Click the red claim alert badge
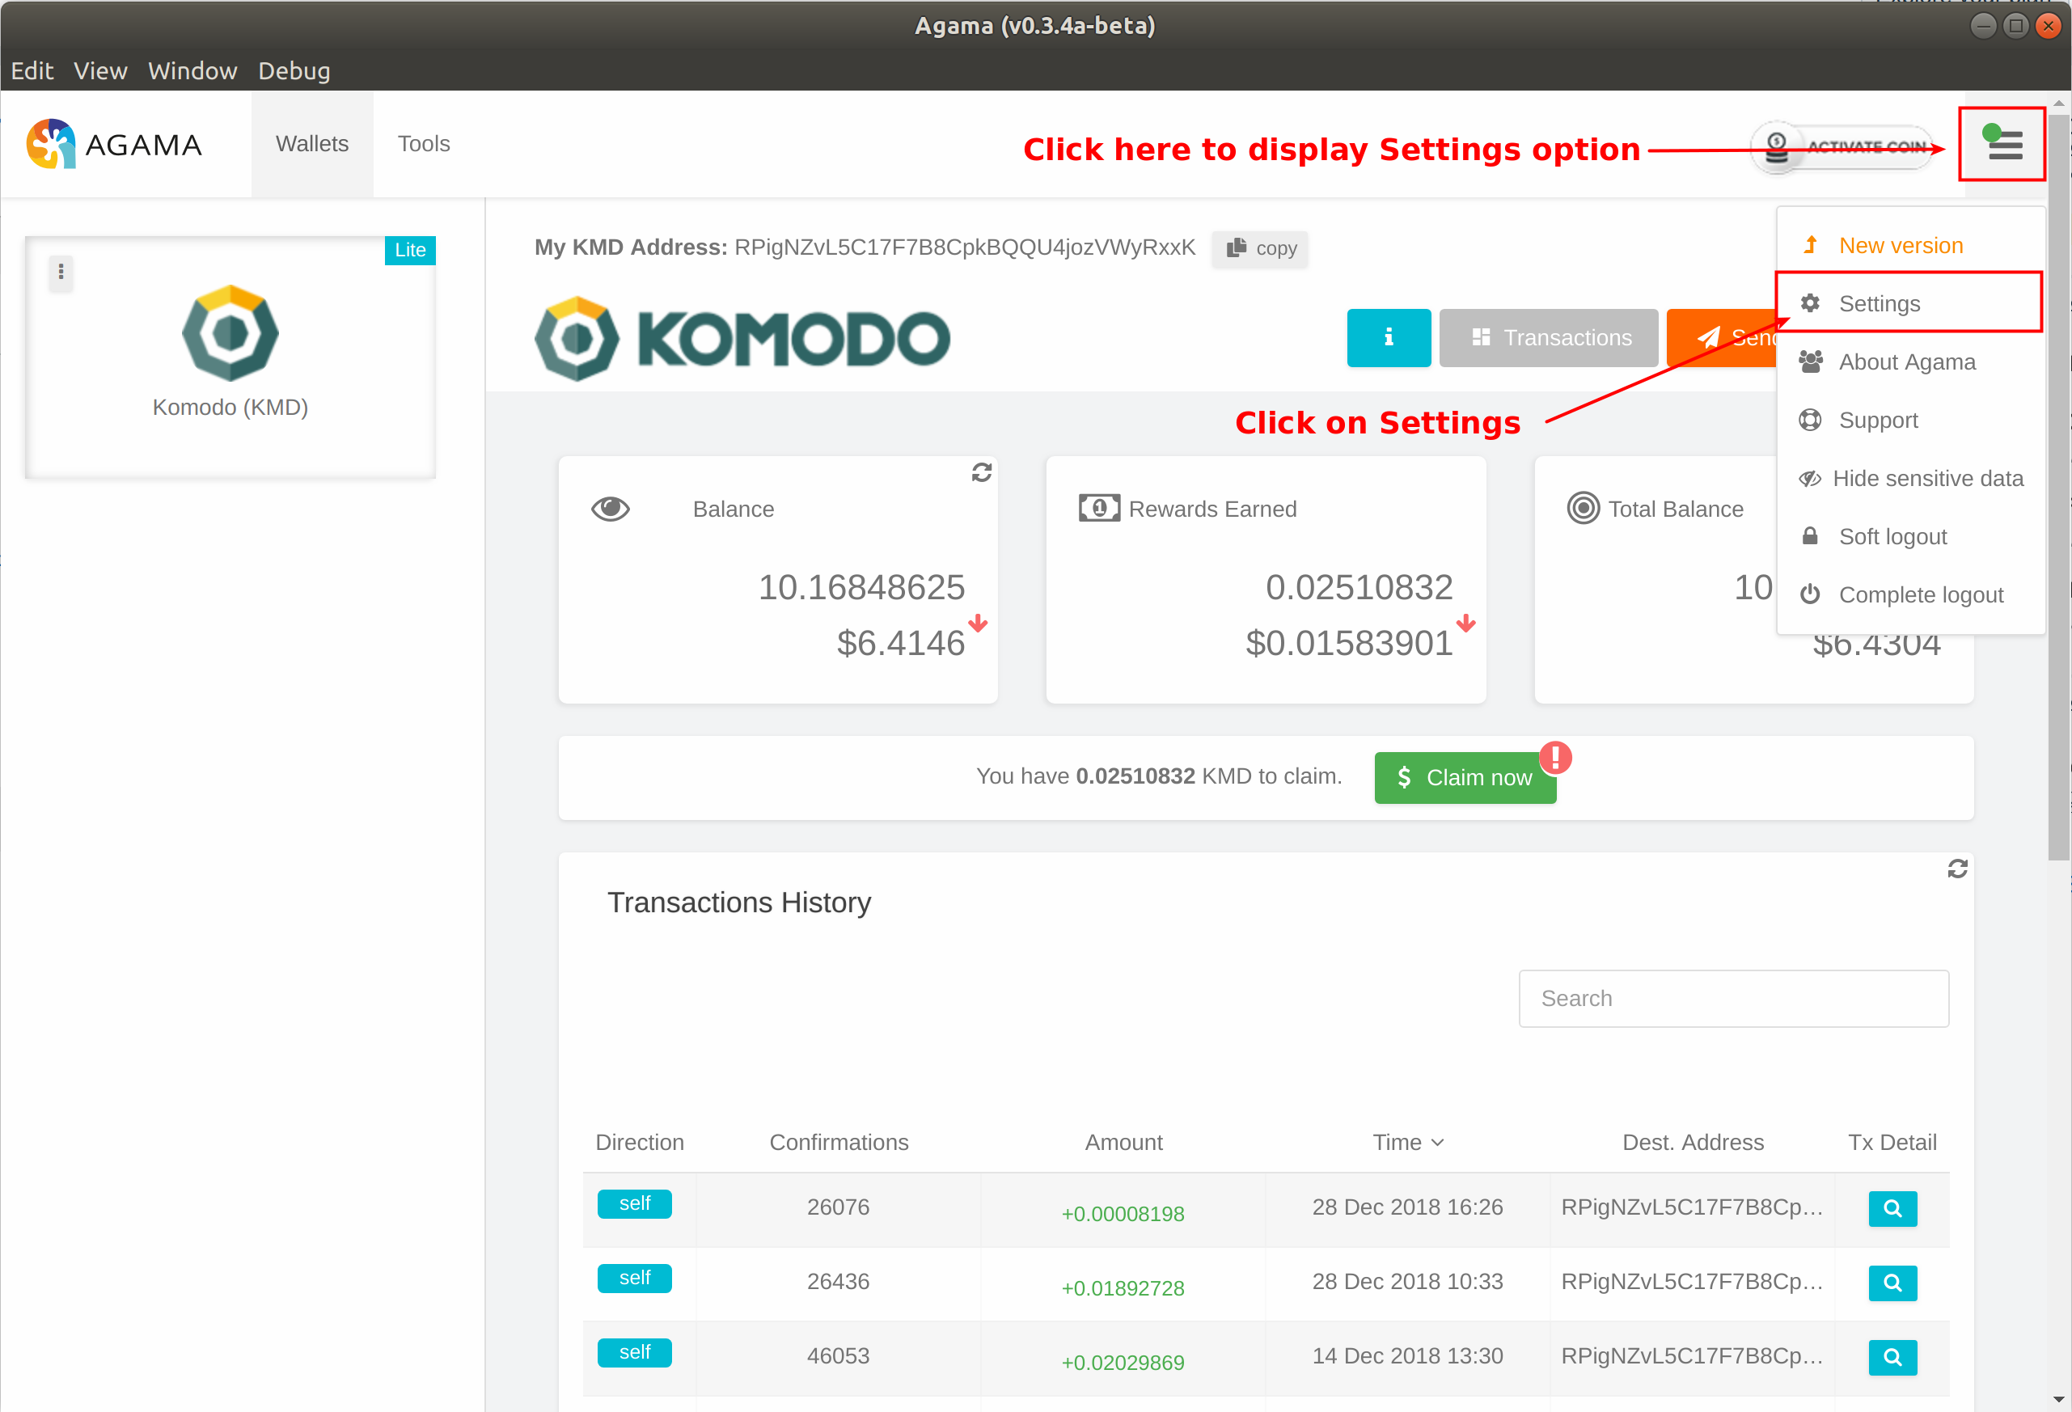Viewport: 2072px width, 1412px height. [x=1555, y=758]
